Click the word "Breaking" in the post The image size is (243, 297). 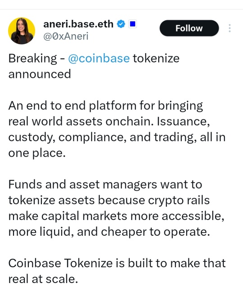[32, 59]
